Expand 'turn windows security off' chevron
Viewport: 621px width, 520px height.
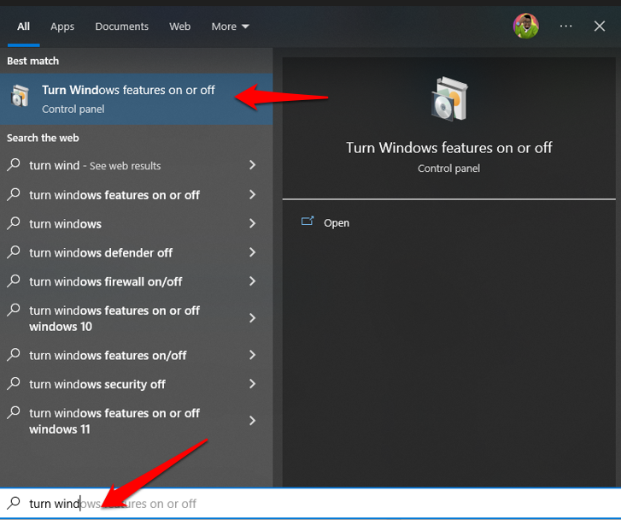click(x=252, y=384)
